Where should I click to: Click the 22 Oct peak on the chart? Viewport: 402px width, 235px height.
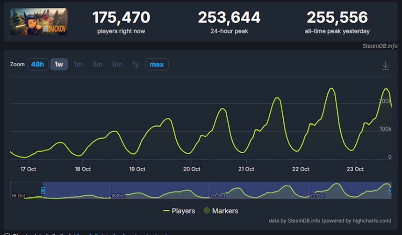point(331,88)
